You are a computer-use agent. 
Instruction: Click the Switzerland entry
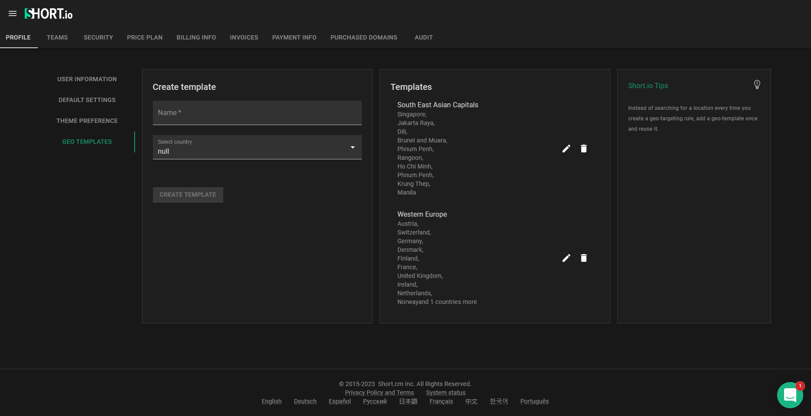414,232
